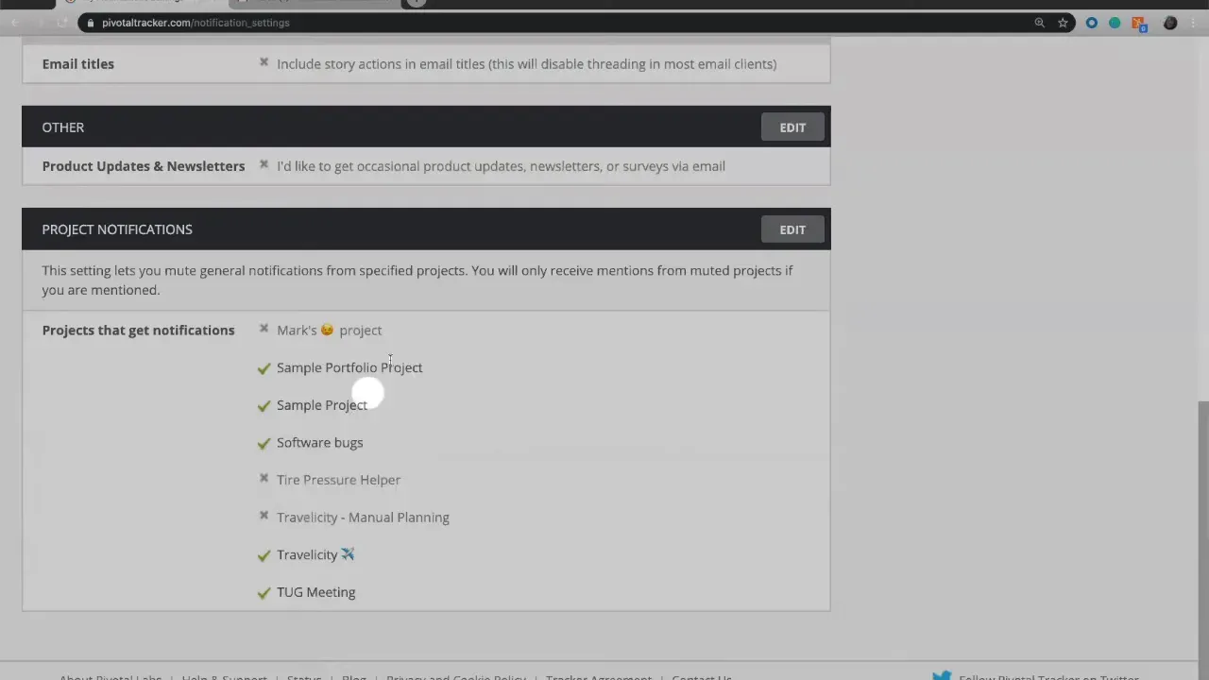
Task: Click EDIT for Project Notifications
Action: coord(792,229)
